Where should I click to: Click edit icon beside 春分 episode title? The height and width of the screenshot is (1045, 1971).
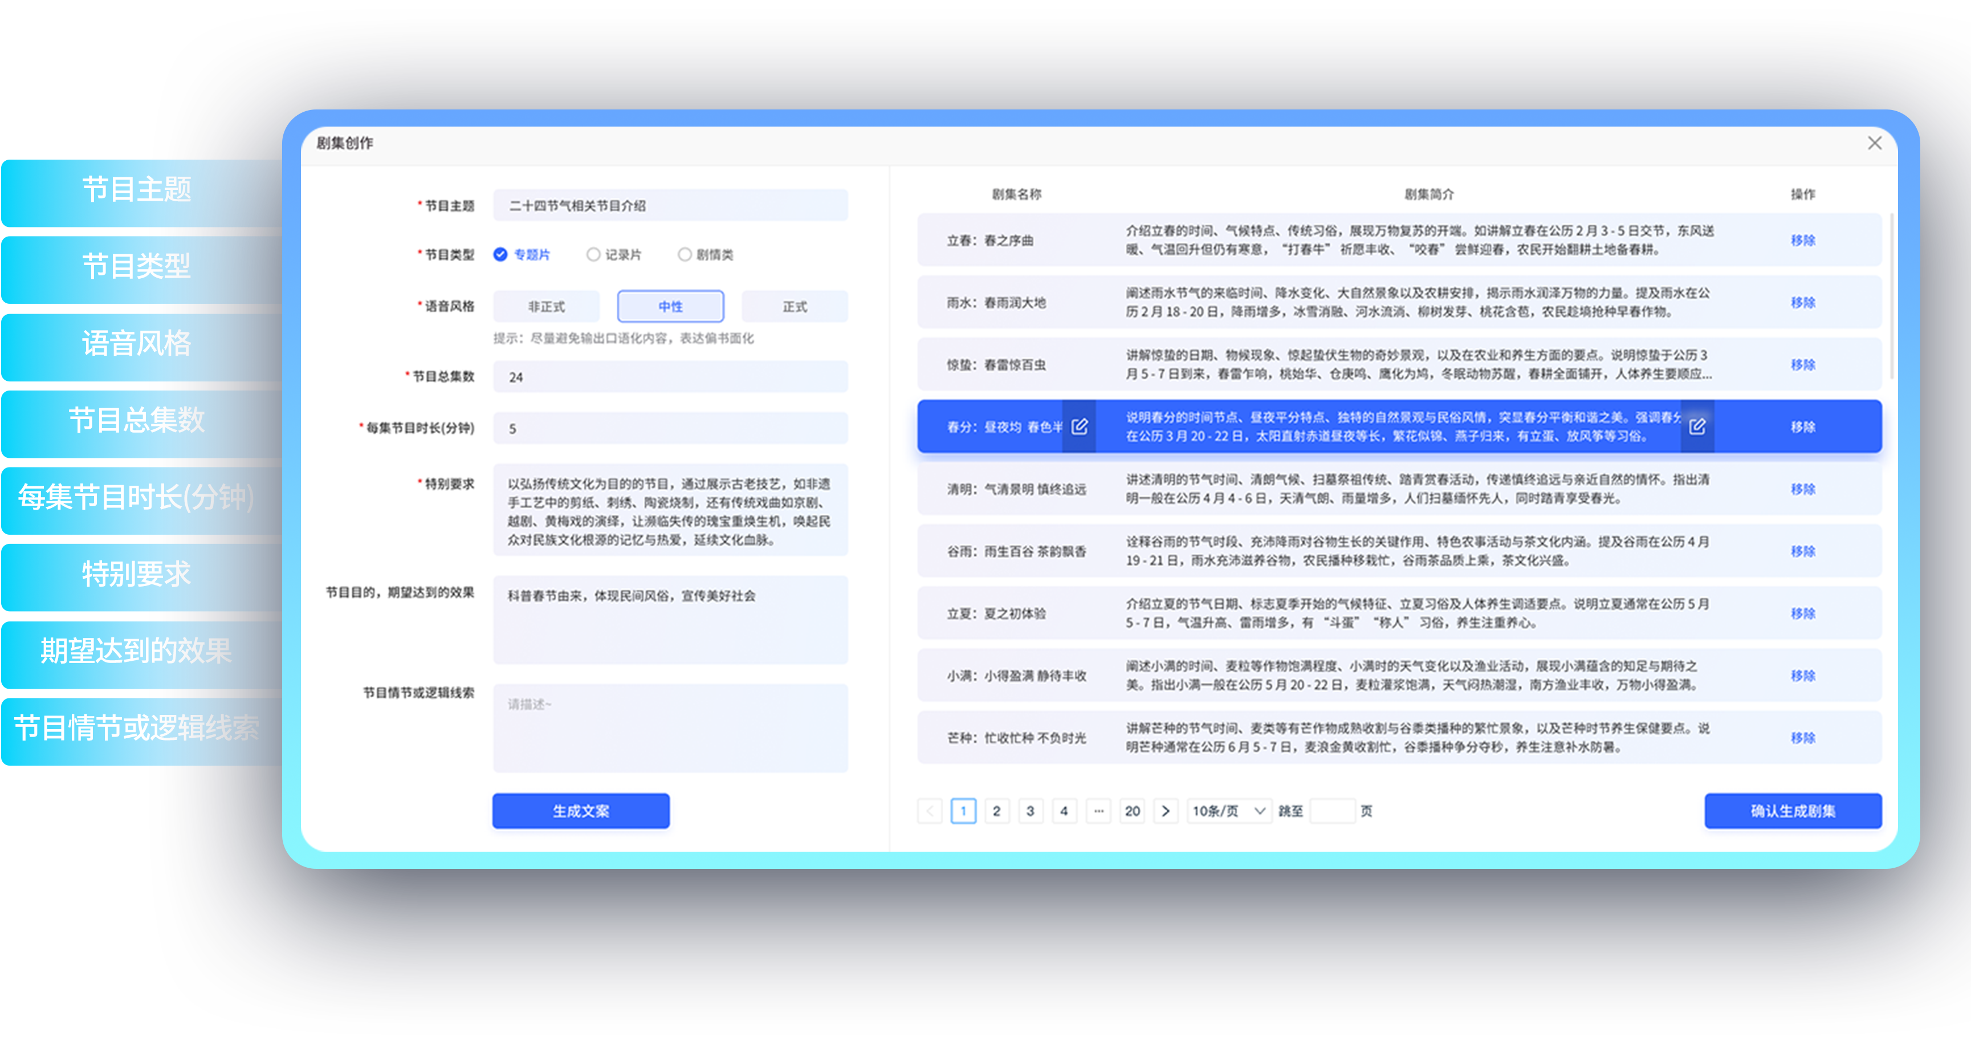pyautogui.click(x=1079, y=426)
